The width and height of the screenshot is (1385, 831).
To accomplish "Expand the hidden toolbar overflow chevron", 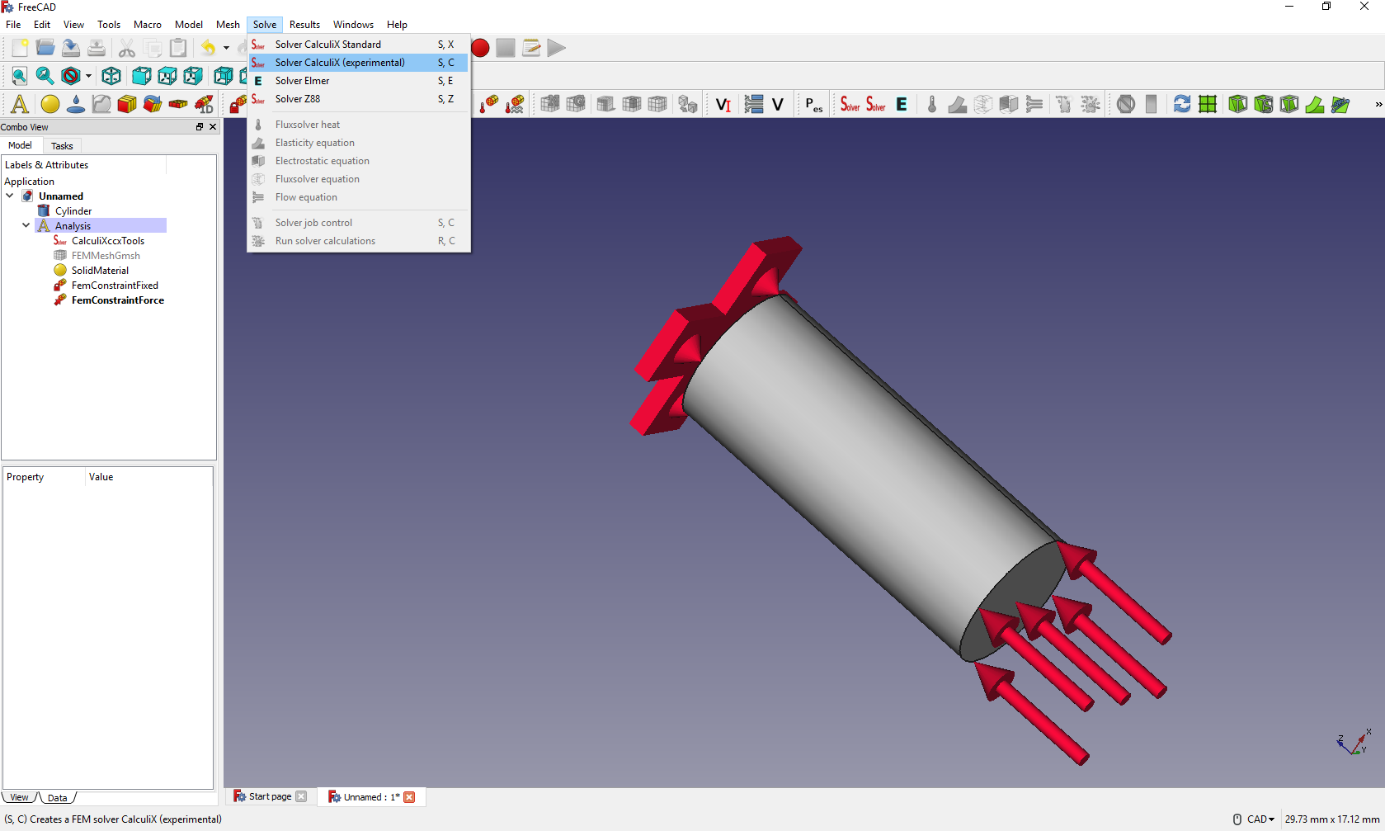I will click(1378, 104).
